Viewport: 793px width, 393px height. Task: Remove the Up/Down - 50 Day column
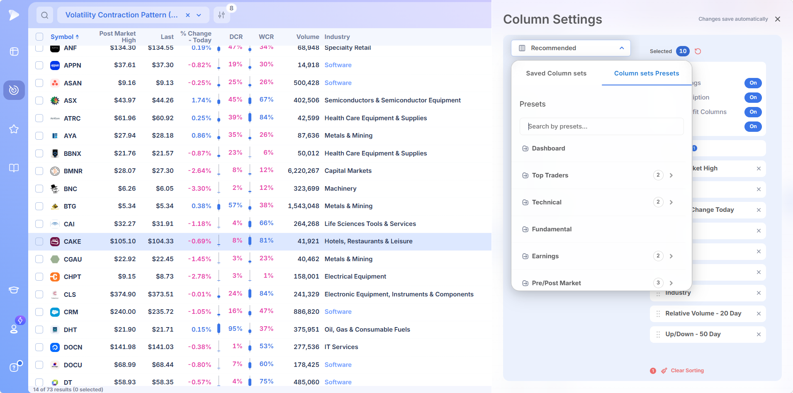(x=759, y=335)
